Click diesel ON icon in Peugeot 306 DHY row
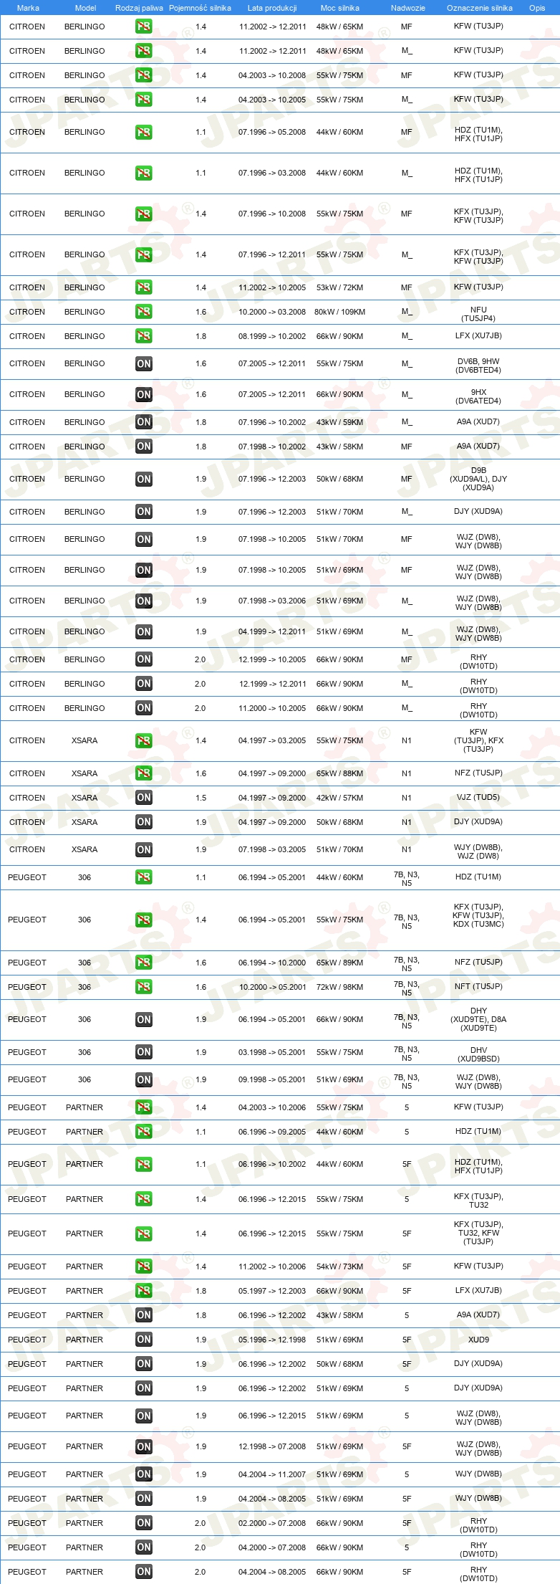Image resolution: width=560 pixels, height=1584 pixels. pyautogui.click(x=144, y=1019)
